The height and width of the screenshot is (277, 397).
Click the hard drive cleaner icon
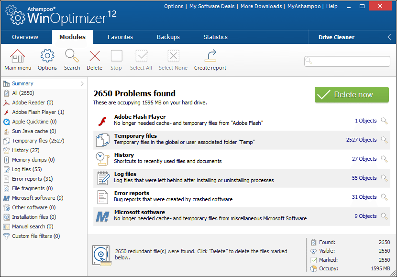coord(102,255)
